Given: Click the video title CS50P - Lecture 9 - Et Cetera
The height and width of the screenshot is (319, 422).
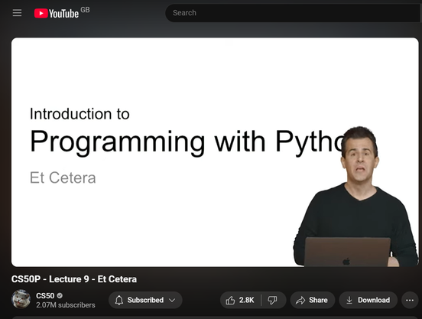Looking at the screenshot, I should point(74,279).
